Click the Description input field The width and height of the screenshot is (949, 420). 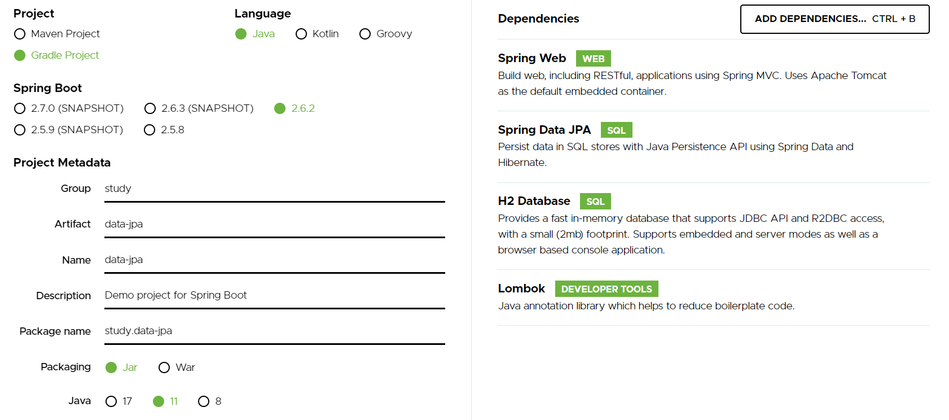(275, 296)
